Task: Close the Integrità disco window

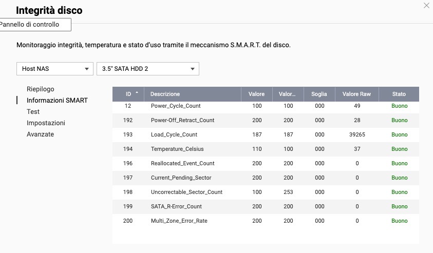Action: (x=426, y=6)
